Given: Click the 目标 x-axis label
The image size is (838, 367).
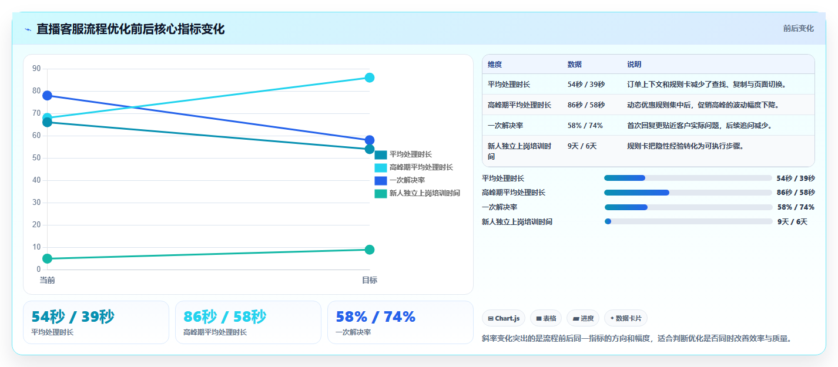Looking at the screenshot, I should coord(370,280).
